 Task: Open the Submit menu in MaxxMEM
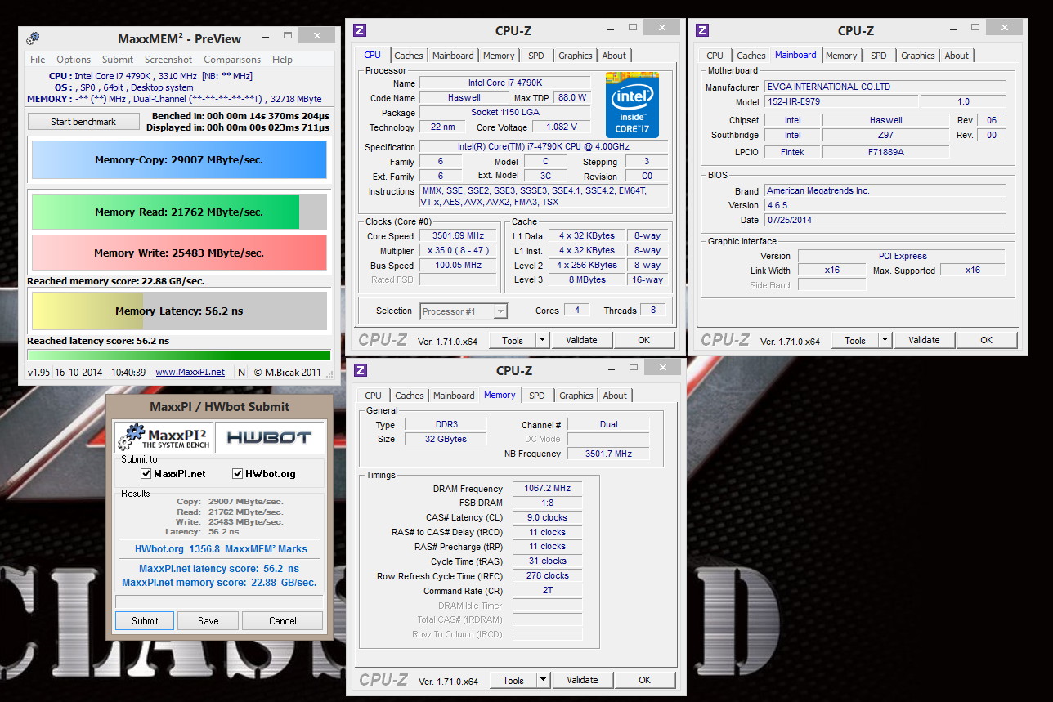tap(118, 60)
